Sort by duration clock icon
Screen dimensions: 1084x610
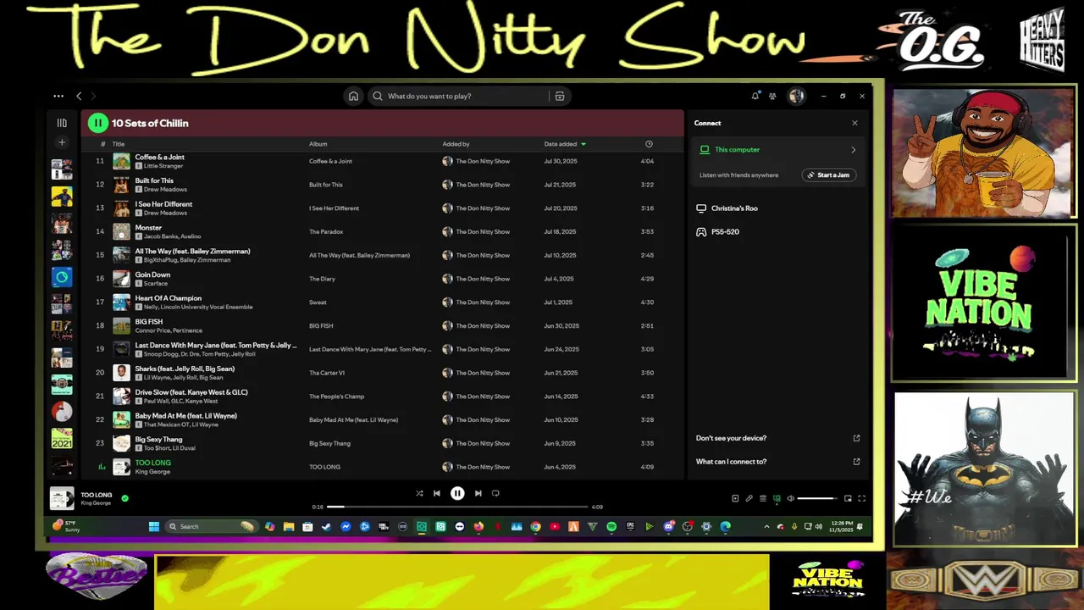click(x=649, y=144)
